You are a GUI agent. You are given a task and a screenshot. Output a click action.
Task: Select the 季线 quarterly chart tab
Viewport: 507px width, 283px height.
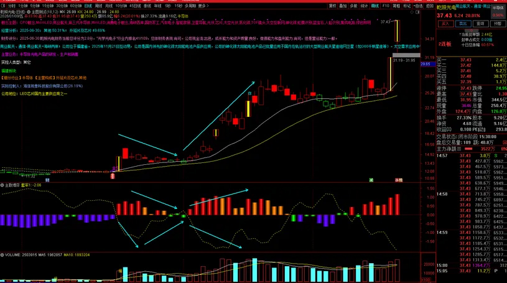147,6
